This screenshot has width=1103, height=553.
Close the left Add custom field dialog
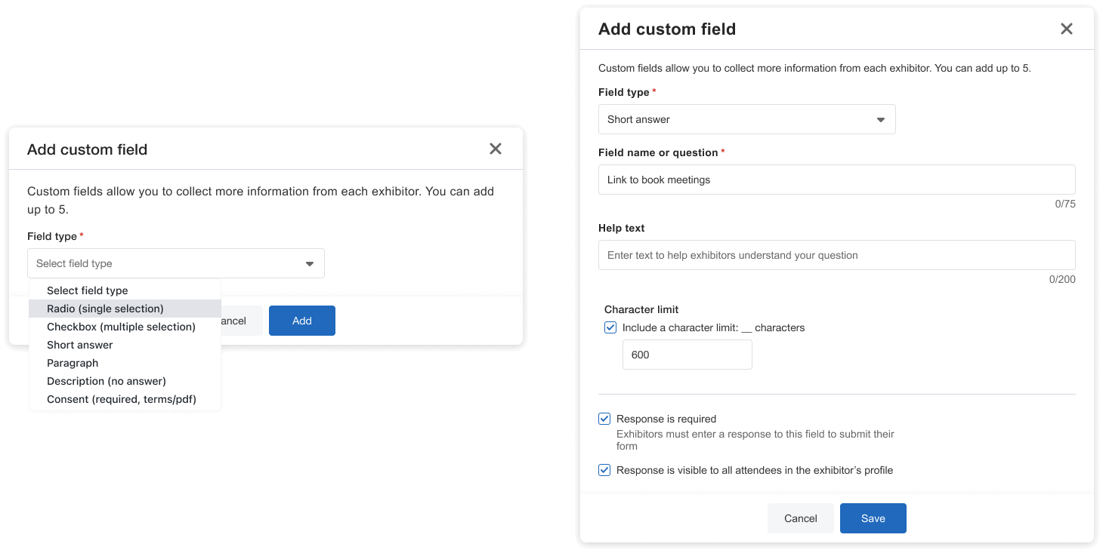(496, 149)
